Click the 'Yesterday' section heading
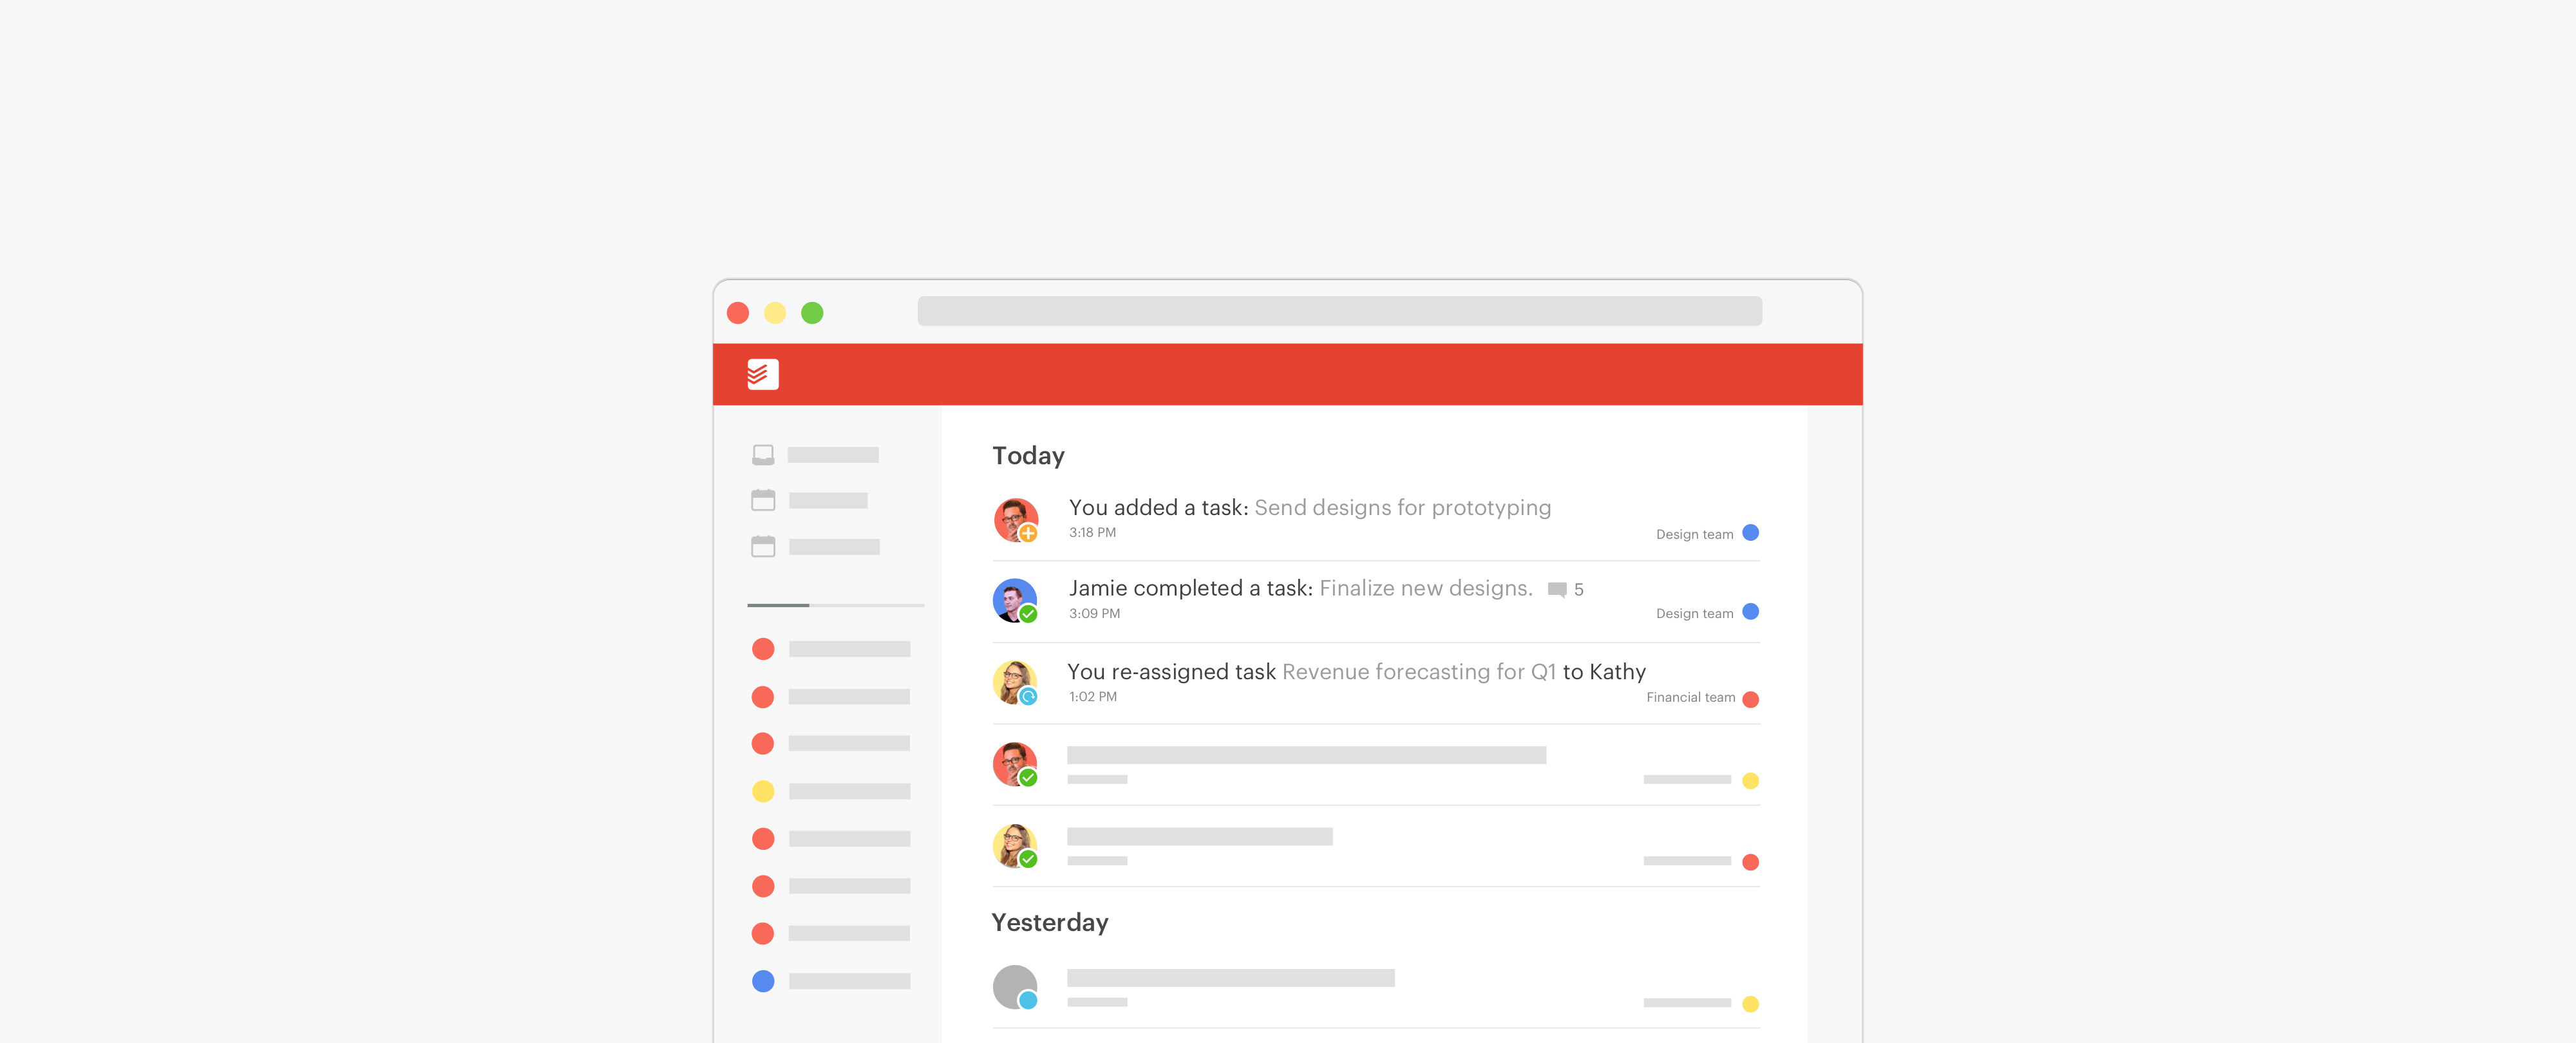This screenshot has width=2576, height=1043. pyautogui.click(x=1050, y=922)
